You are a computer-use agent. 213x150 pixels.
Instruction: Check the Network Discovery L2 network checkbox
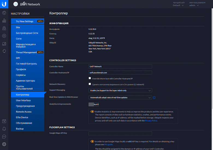point(90,84)
